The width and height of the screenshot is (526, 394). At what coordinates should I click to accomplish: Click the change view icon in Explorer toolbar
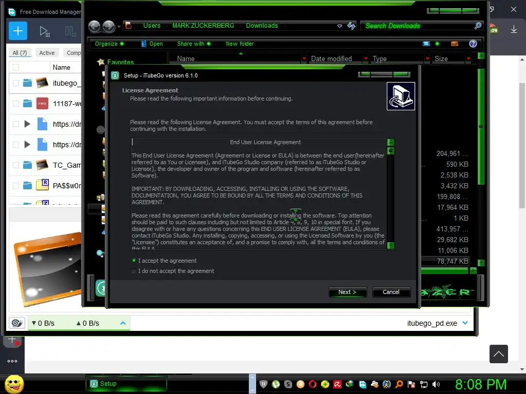pos(426,44)
